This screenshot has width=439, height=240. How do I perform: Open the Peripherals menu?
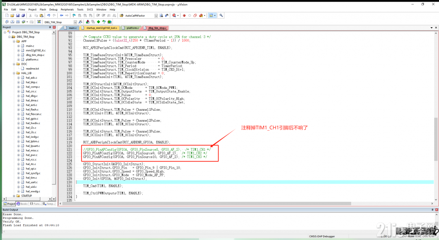(67, 9)
